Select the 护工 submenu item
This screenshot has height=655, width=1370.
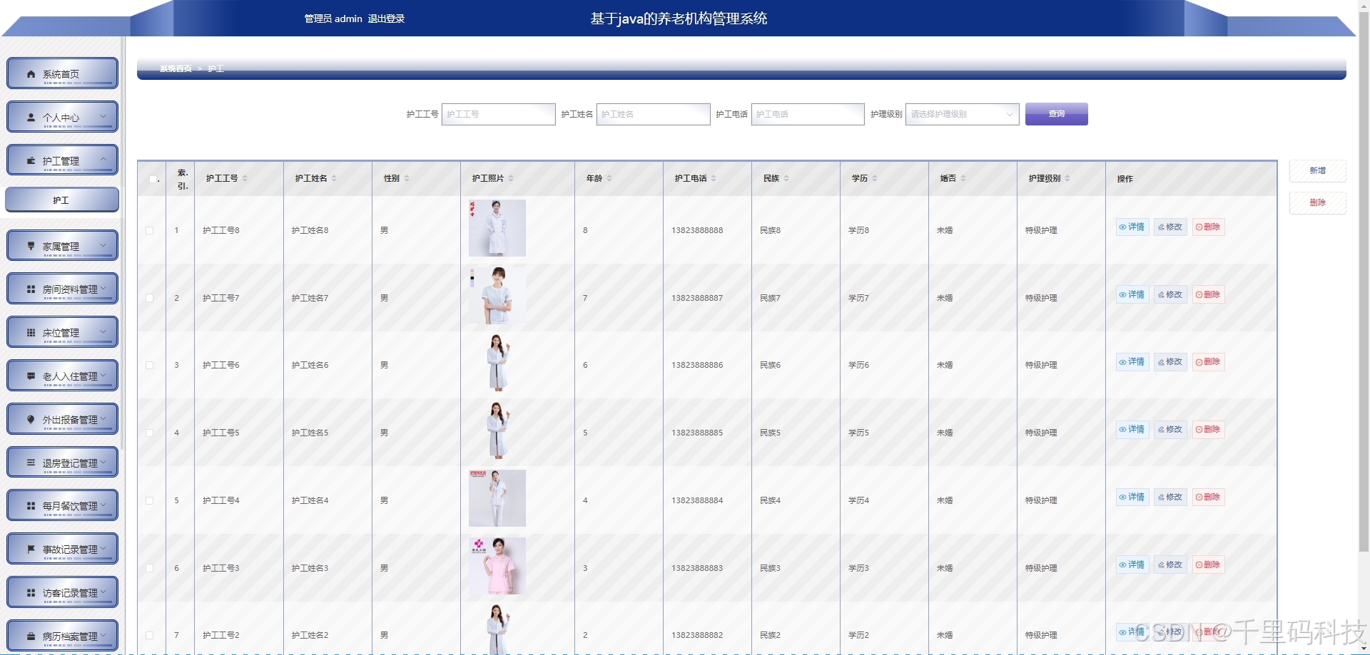(62, 200)
